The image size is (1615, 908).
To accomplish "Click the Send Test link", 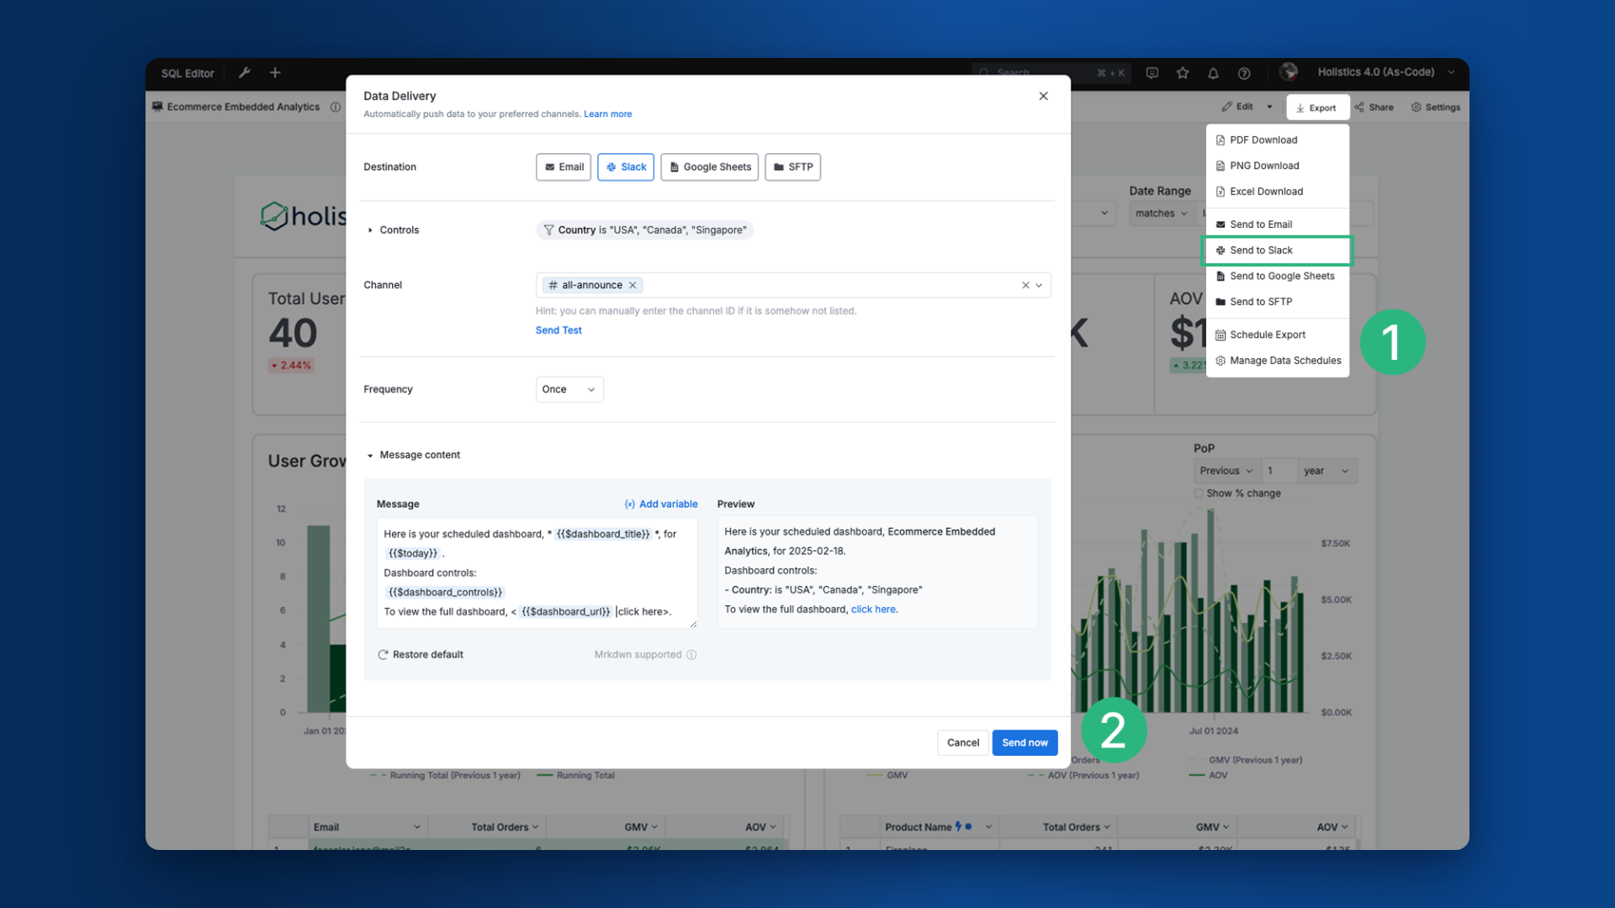I will point(559,330).
